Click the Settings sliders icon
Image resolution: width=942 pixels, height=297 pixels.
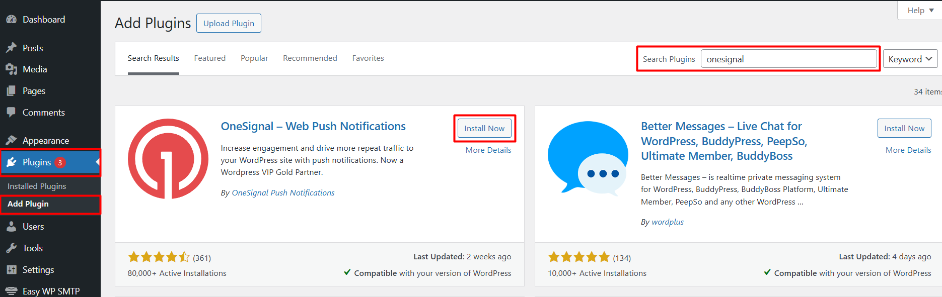click(11, 270)
